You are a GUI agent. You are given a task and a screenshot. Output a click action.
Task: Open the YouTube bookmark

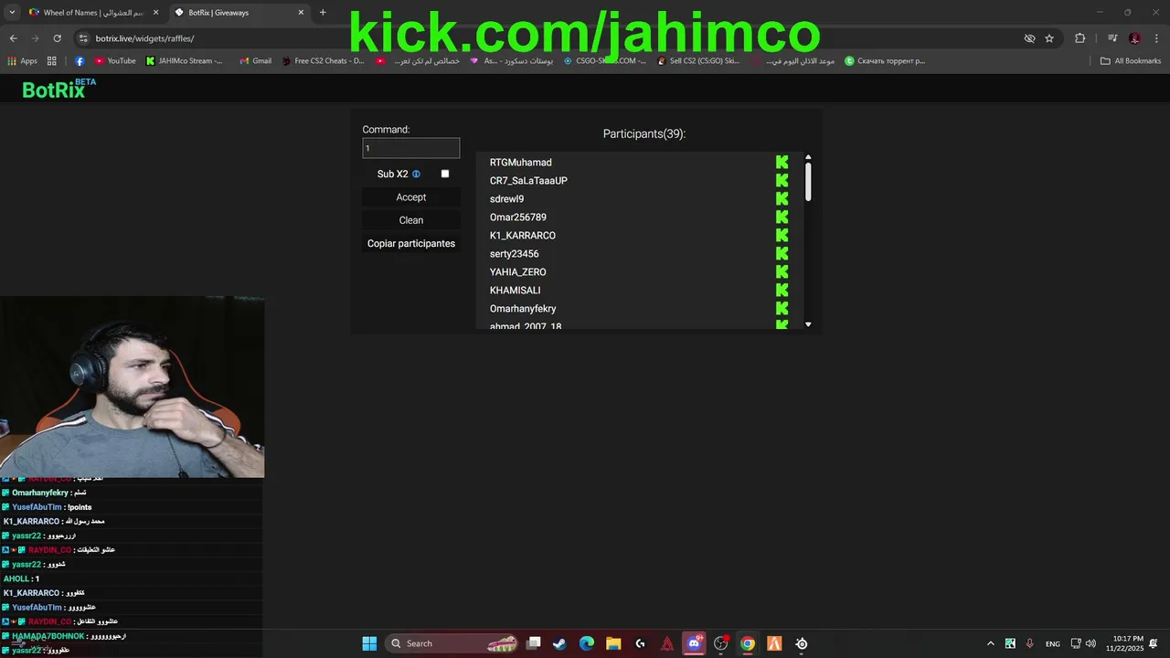pyautogui.click(x=115, y=61)
